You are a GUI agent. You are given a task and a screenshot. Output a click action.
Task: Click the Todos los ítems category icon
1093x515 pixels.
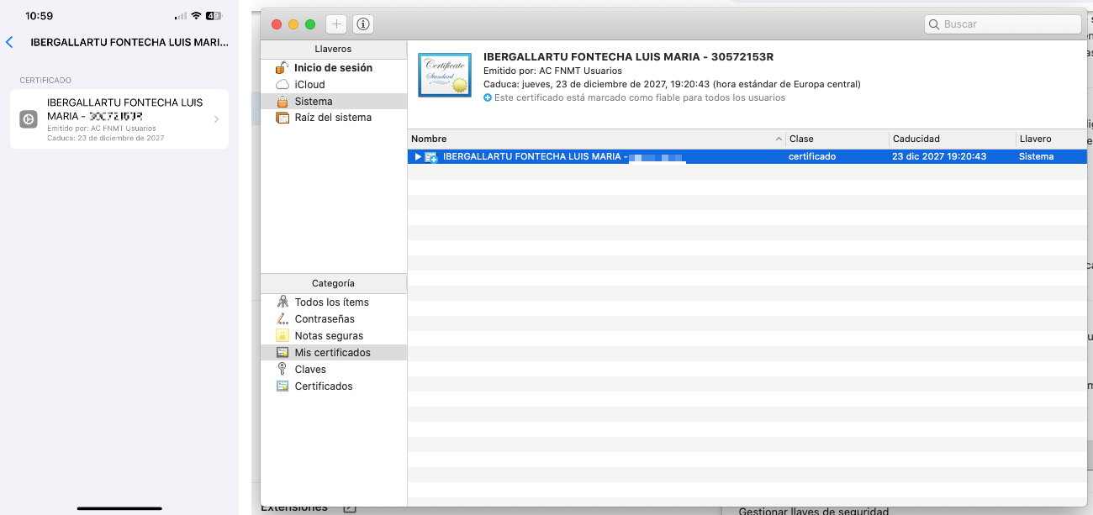click(x=282, y=302)
